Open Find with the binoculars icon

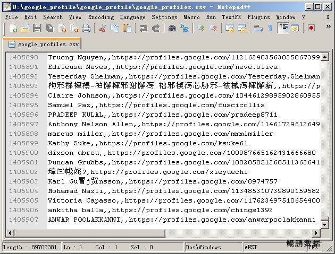pos(172,28)
